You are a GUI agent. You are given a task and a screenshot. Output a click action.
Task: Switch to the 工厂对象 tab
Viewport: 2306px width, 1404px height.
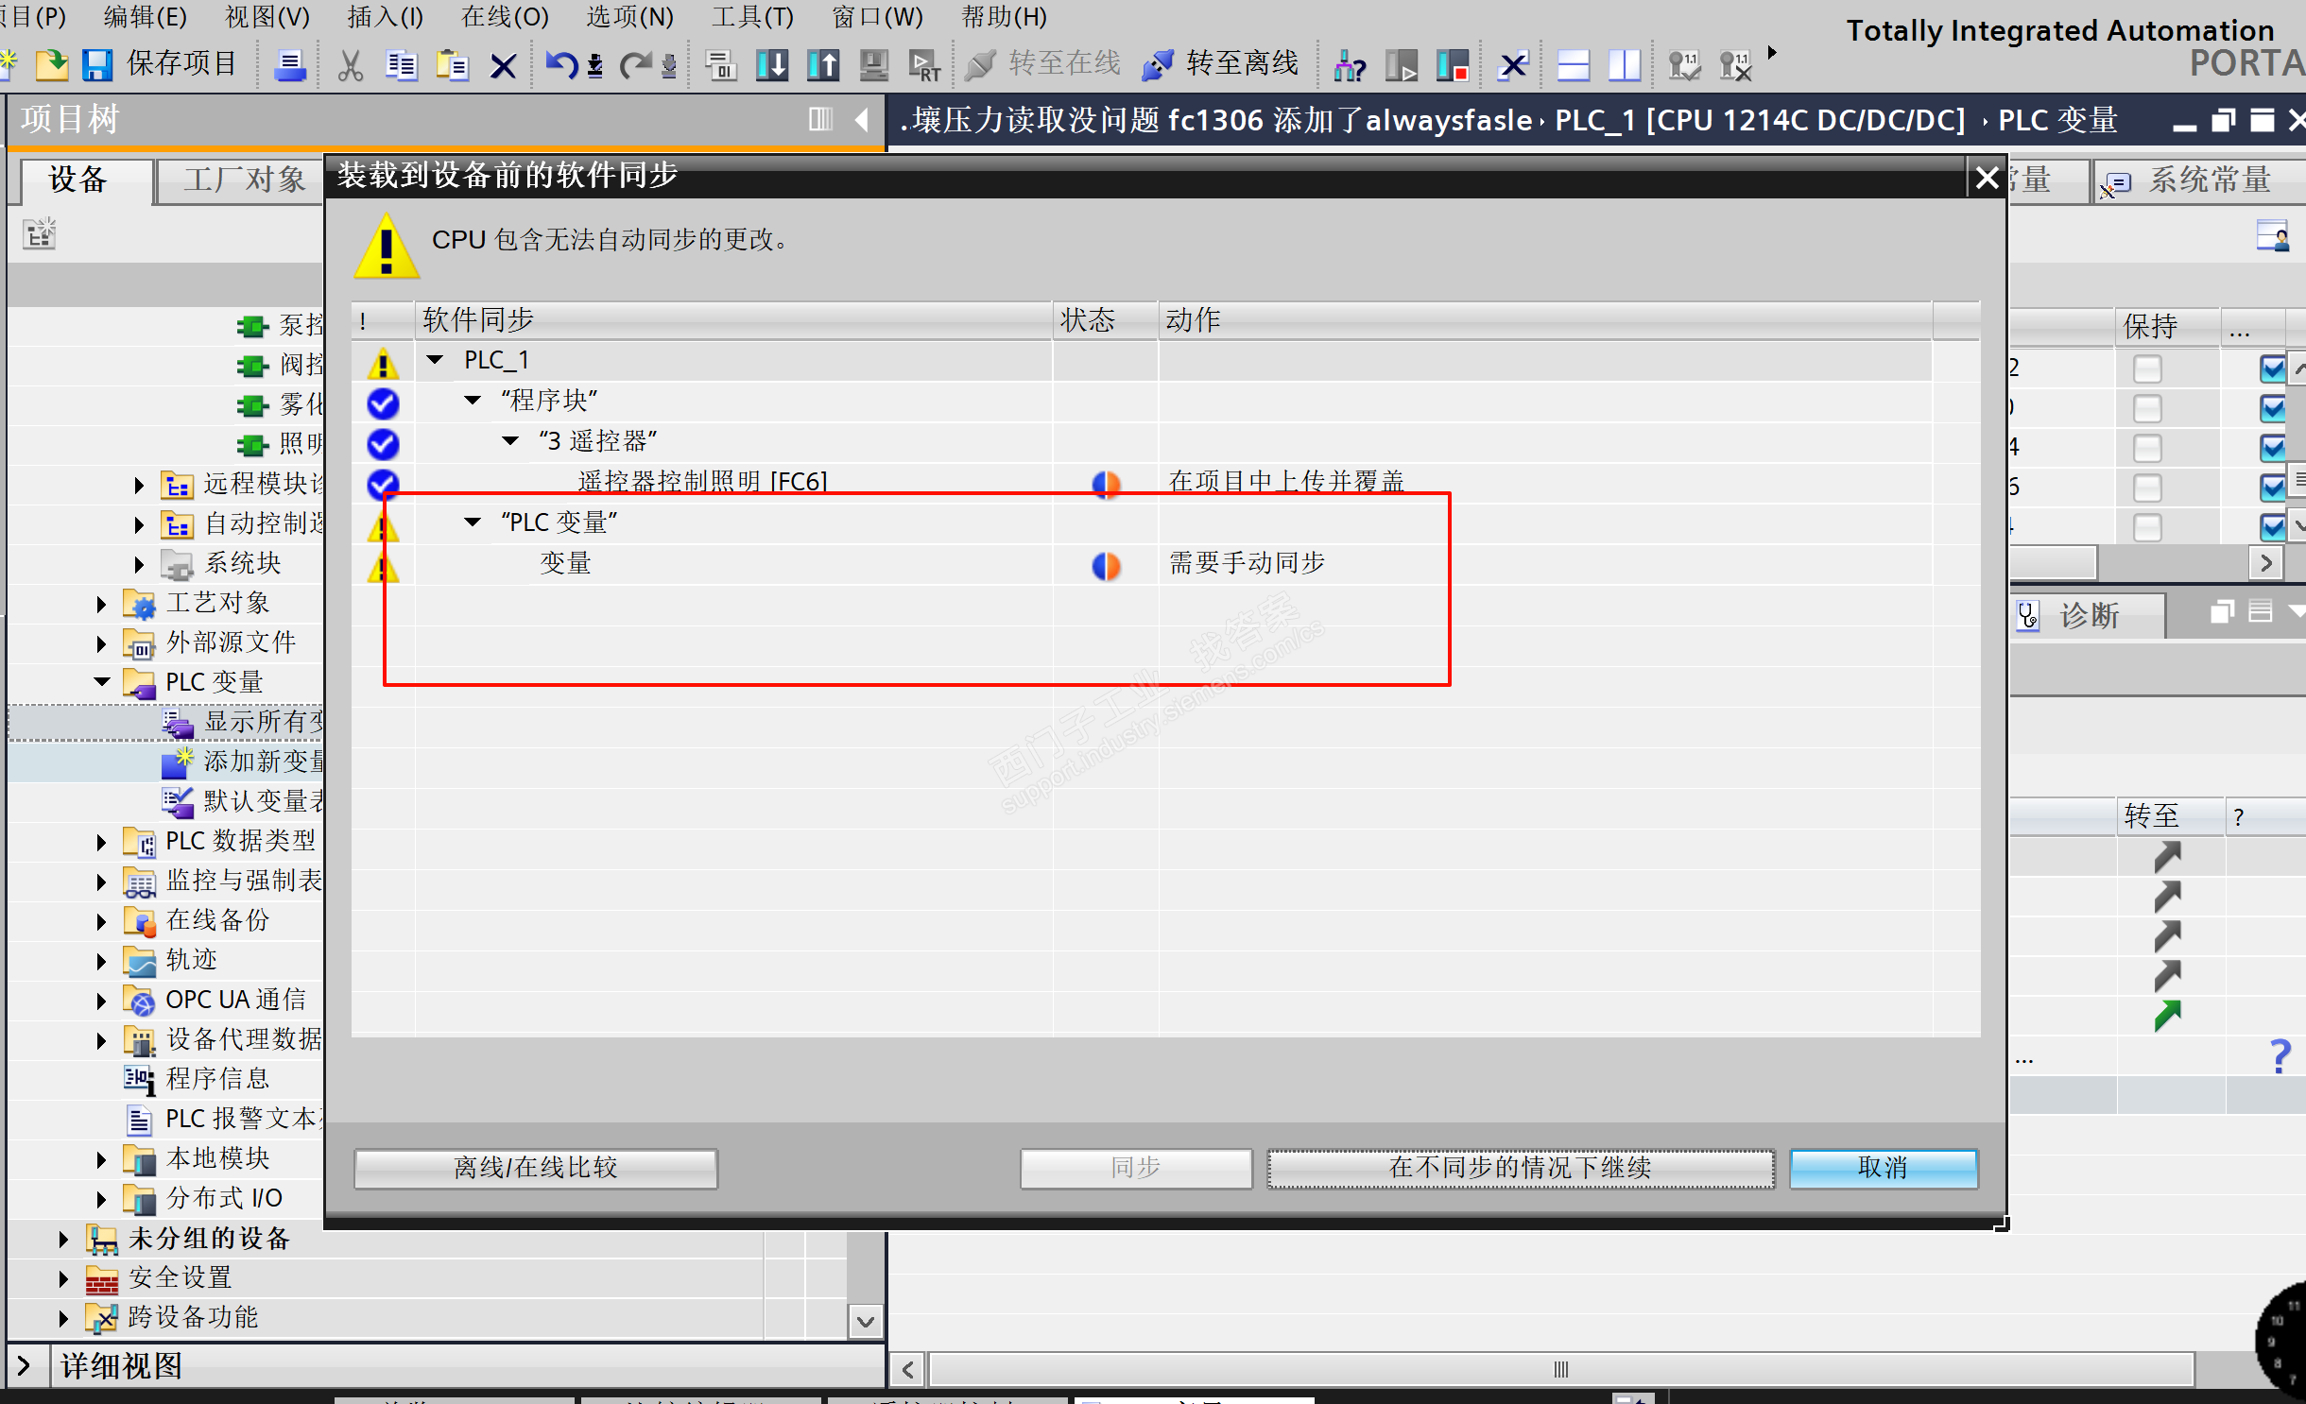point(243,180)
